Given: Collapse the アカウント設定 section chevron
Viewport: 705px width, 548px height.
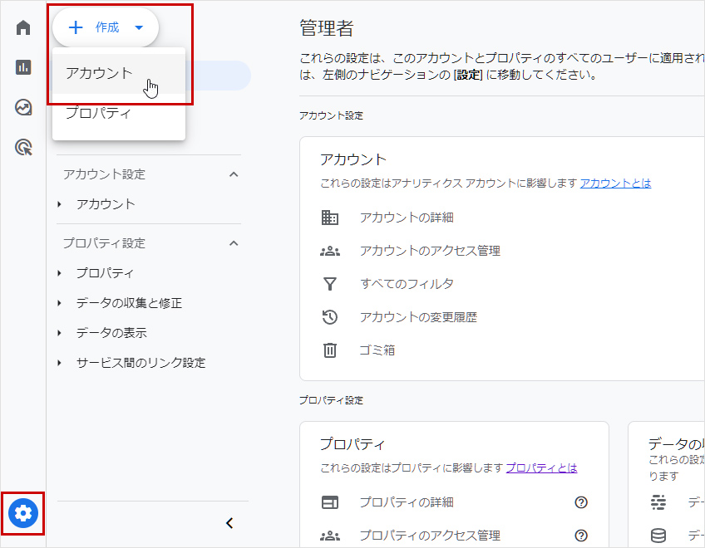Looking at the screenshot, I should click(x=234, y=174).
